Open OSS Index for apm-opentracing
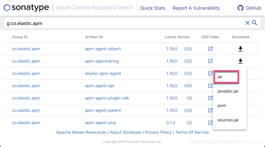The width and height of the screenshot is (265, 147). [x=210, y=61]
